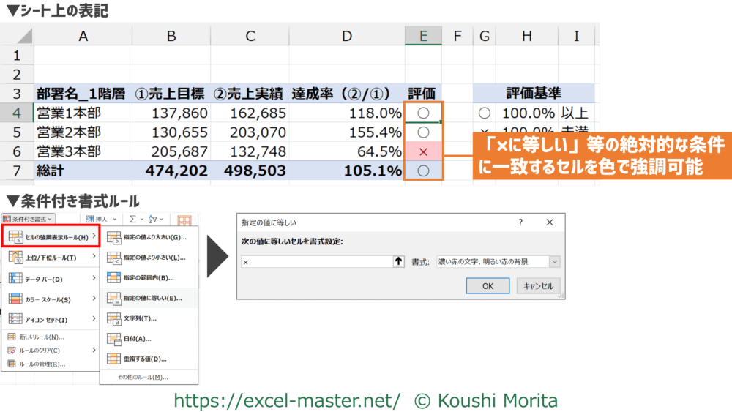The image size is (732, 412).
Task: Expand the 条件付き書式 dropdown button
Action: click(x=29, y=219)
